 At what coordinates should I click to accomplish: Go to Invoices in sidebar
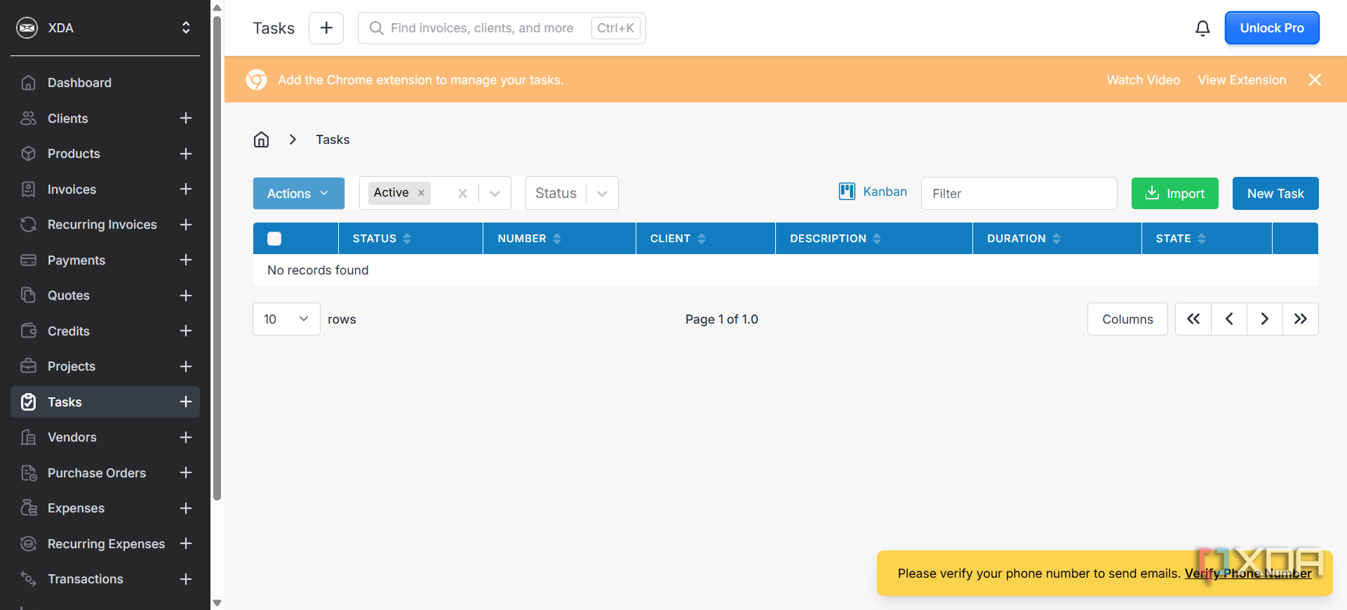pos(72,190)
